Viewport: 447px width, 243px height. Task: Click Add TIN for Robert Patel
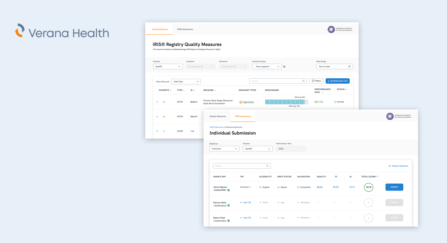(x=245, y=218)
